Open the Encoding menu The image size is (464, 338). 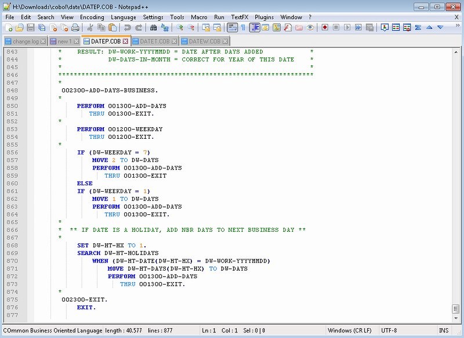(x=92, y=17)
